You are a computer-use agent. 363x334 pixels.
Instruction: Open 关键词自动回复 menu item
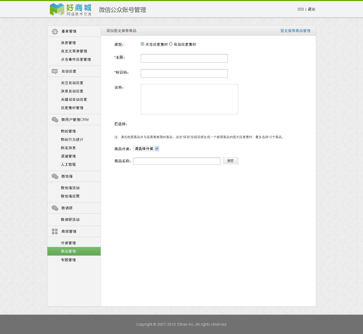pyautogui.click(x=74, y=99)
